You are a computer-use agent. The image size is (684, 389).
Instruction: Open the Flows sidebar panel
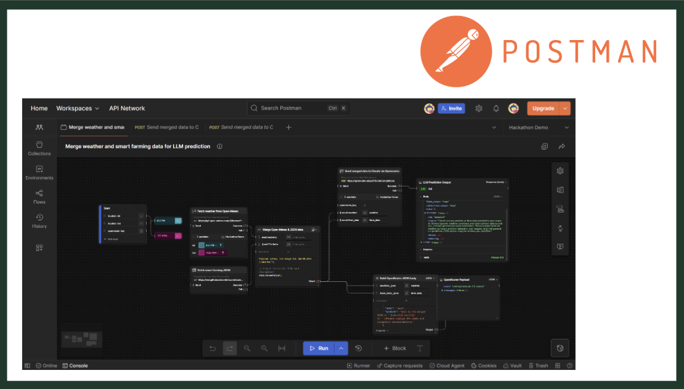coord(39,197)
